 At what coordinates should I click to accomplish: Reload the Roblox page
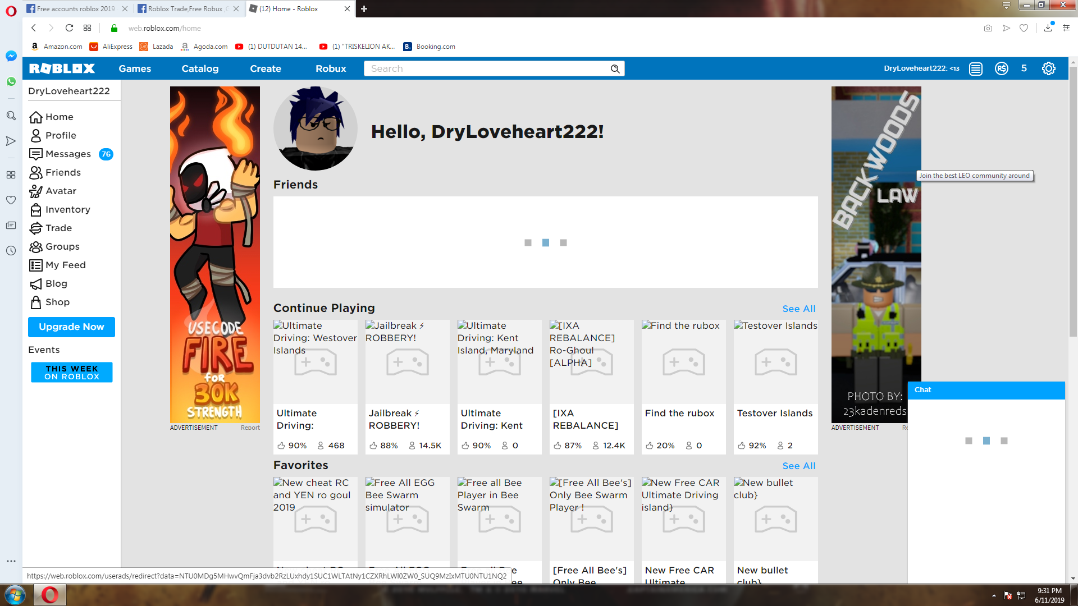click(x=69, y=28)
